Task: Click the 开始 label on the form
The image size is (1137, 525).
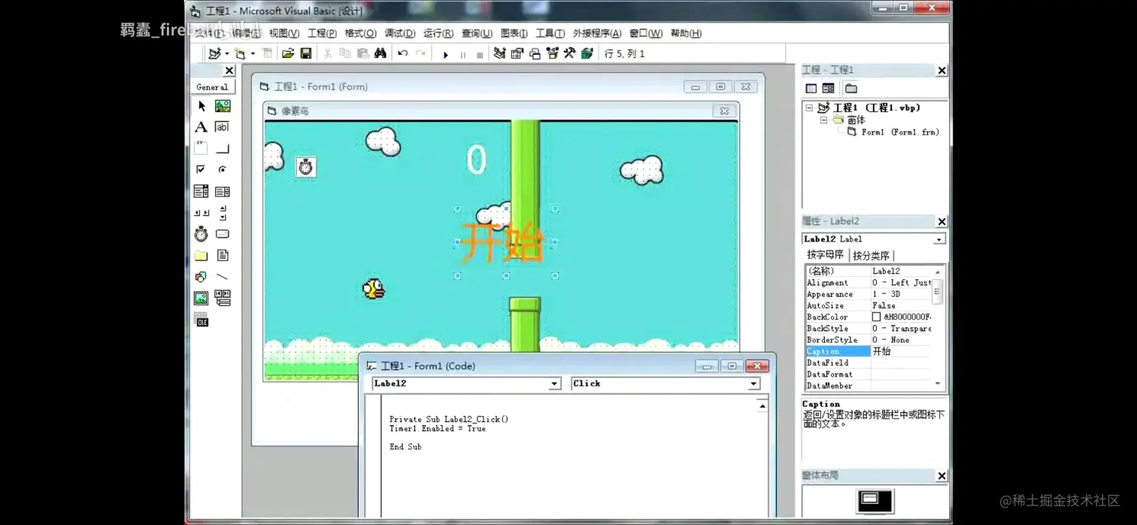Action: [502, 242]
